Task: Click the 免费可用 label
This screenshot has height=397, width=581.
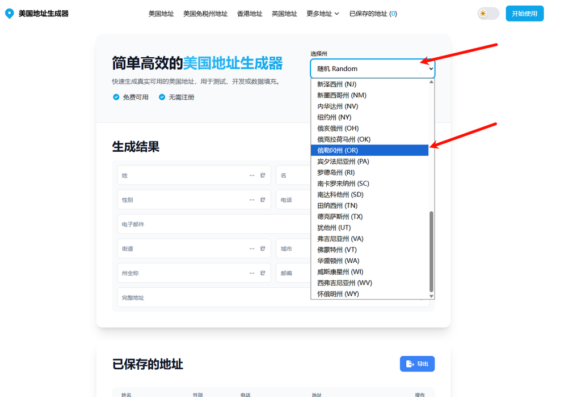Action: [136, 97]
